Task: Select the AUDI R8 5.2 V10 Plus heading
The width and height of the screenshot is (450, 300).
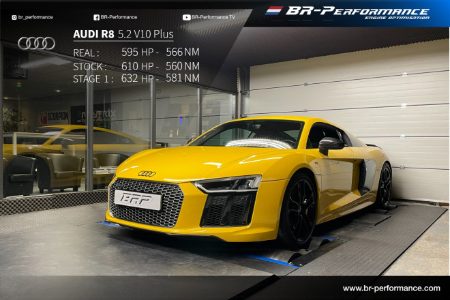Action: click(123, 34)
